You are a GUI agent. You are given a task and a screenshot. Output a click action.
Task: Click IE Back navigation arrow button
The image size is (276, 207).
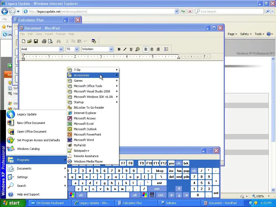(5, 11)
